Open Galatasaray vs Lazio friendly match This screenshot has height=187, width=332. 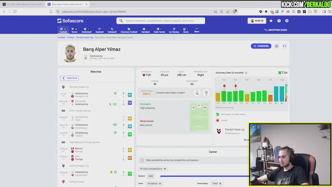click(96, 118)
